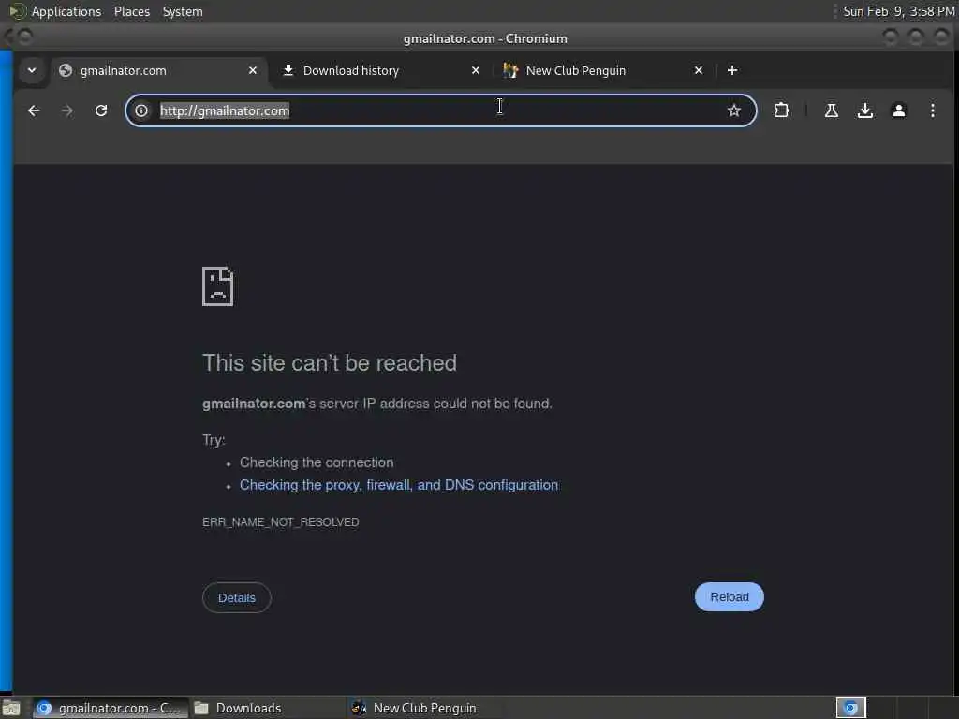This screenshot has width=959, height=719.
Task: Show downloads from the toolbar icon
Action: (x=864, y=110)
